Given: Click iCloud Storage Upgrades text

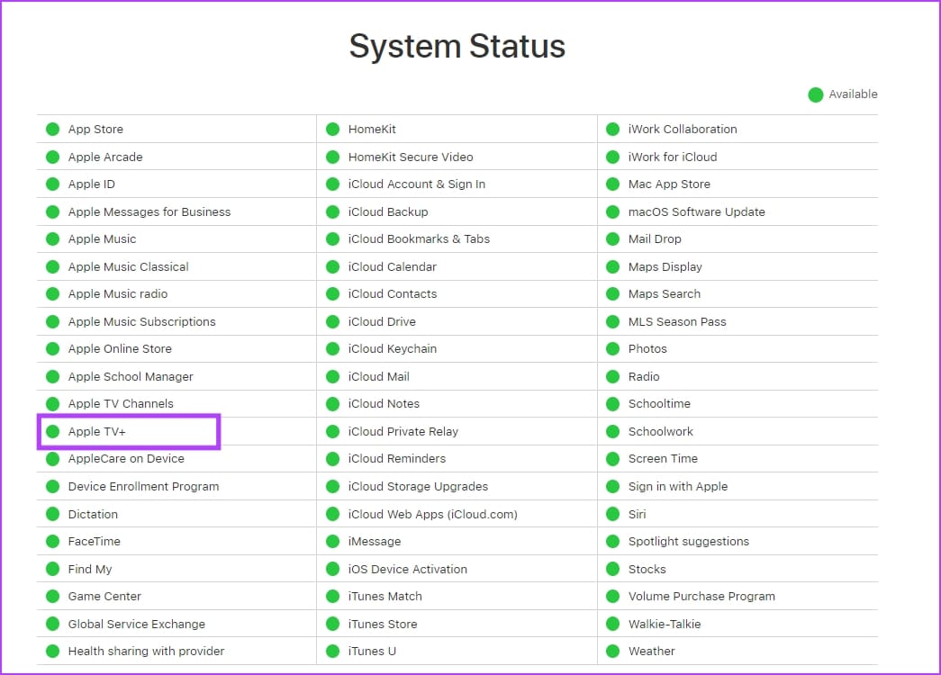Looking at the screenshot, I should [419, 487].
